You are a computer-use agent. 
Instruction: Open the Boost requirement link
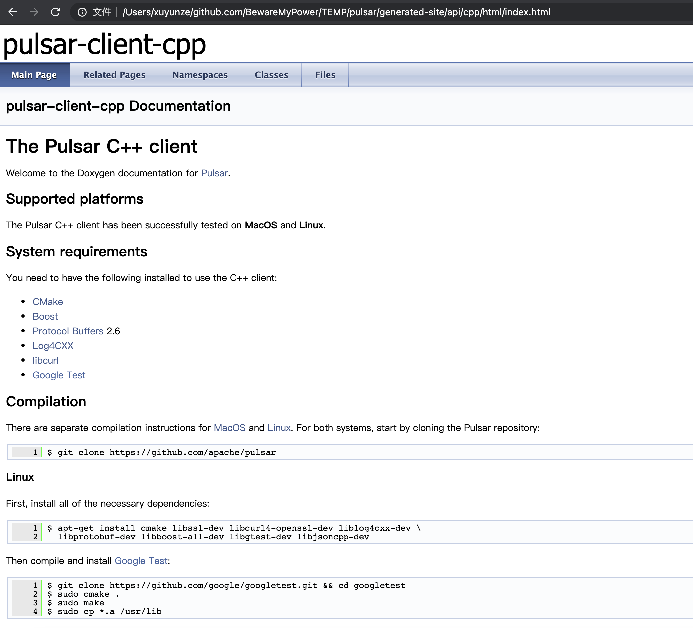point(45,316)
